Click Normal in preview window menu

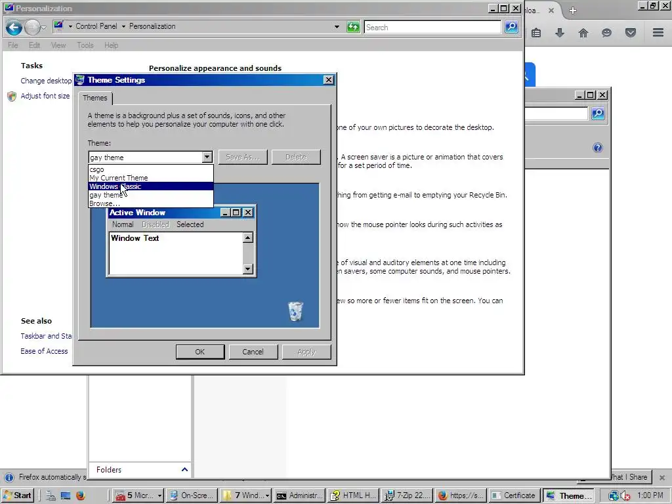click(x=123, y=224)
